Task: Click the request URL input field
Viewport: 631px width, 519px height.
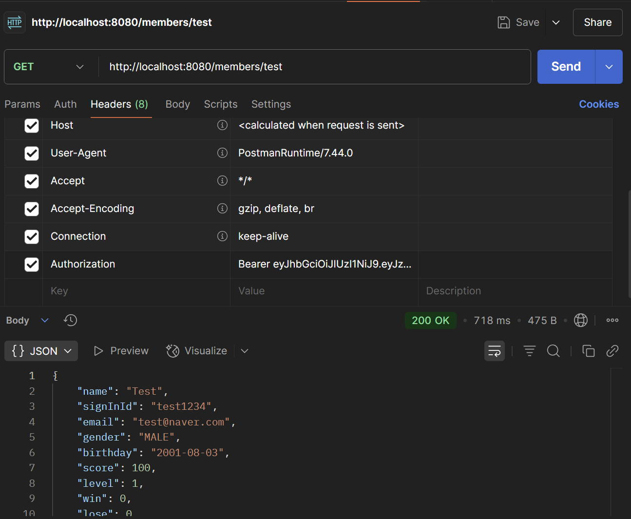Action: [x=315, y=67]
